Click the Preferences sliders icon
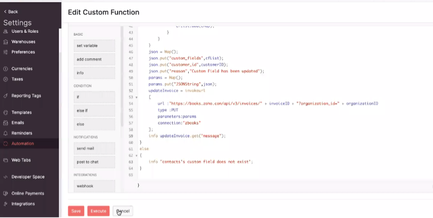This screenshot has width=433, height=218. [6, 52]
